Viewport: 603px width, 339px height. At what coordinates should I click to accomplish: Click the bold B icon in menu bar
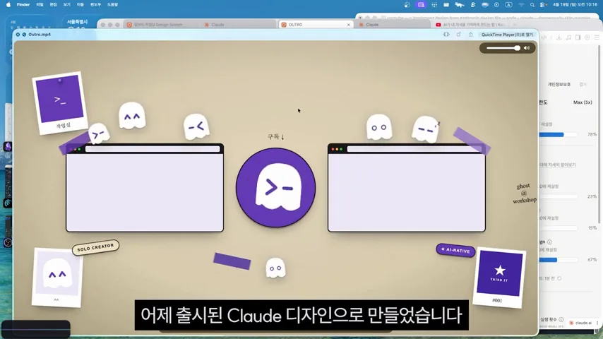473,5
